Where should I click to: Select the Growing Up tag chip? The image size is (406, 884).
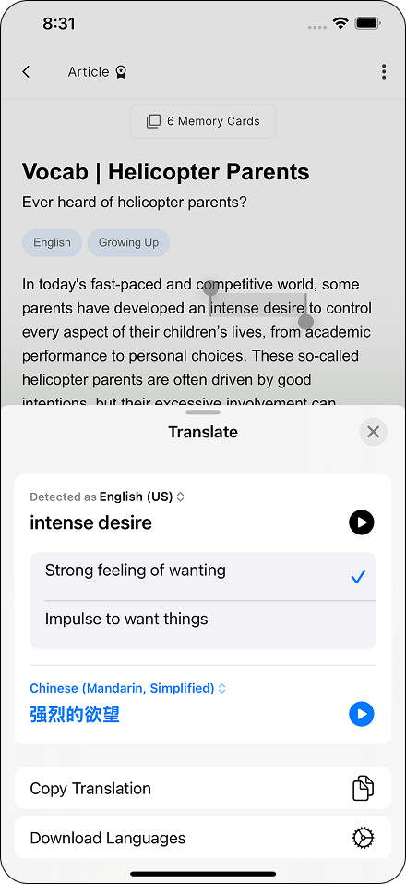129,243
